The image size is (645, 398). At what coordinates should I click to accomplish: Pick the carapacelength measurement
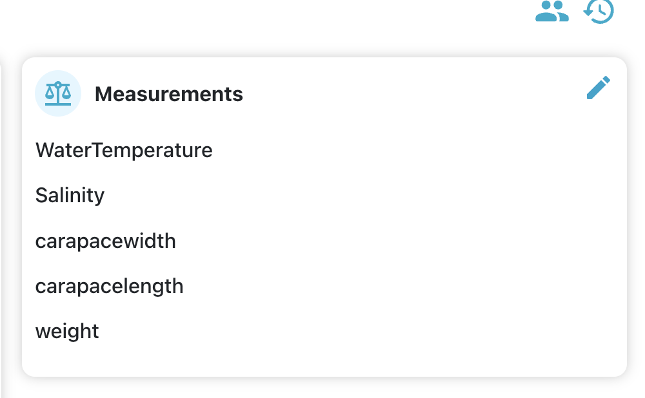pyautogui.click(x=109, y=286)
